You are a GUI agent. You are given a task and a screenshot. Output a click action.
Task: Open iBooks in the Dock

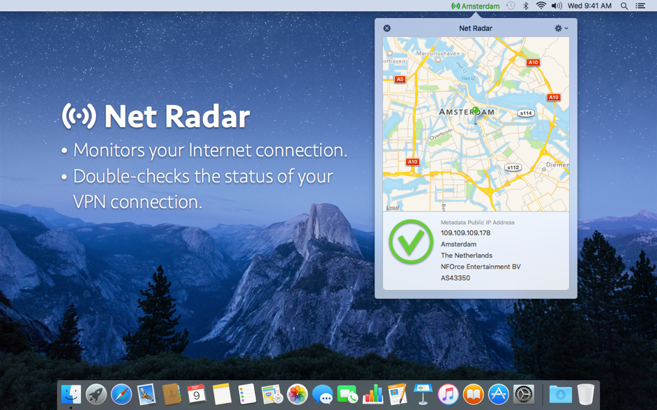[x=473, y=394]
